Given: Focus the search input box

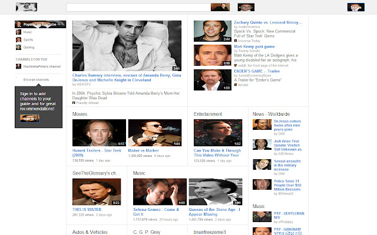Looking at the screenshot, I should tap(138, 7).
